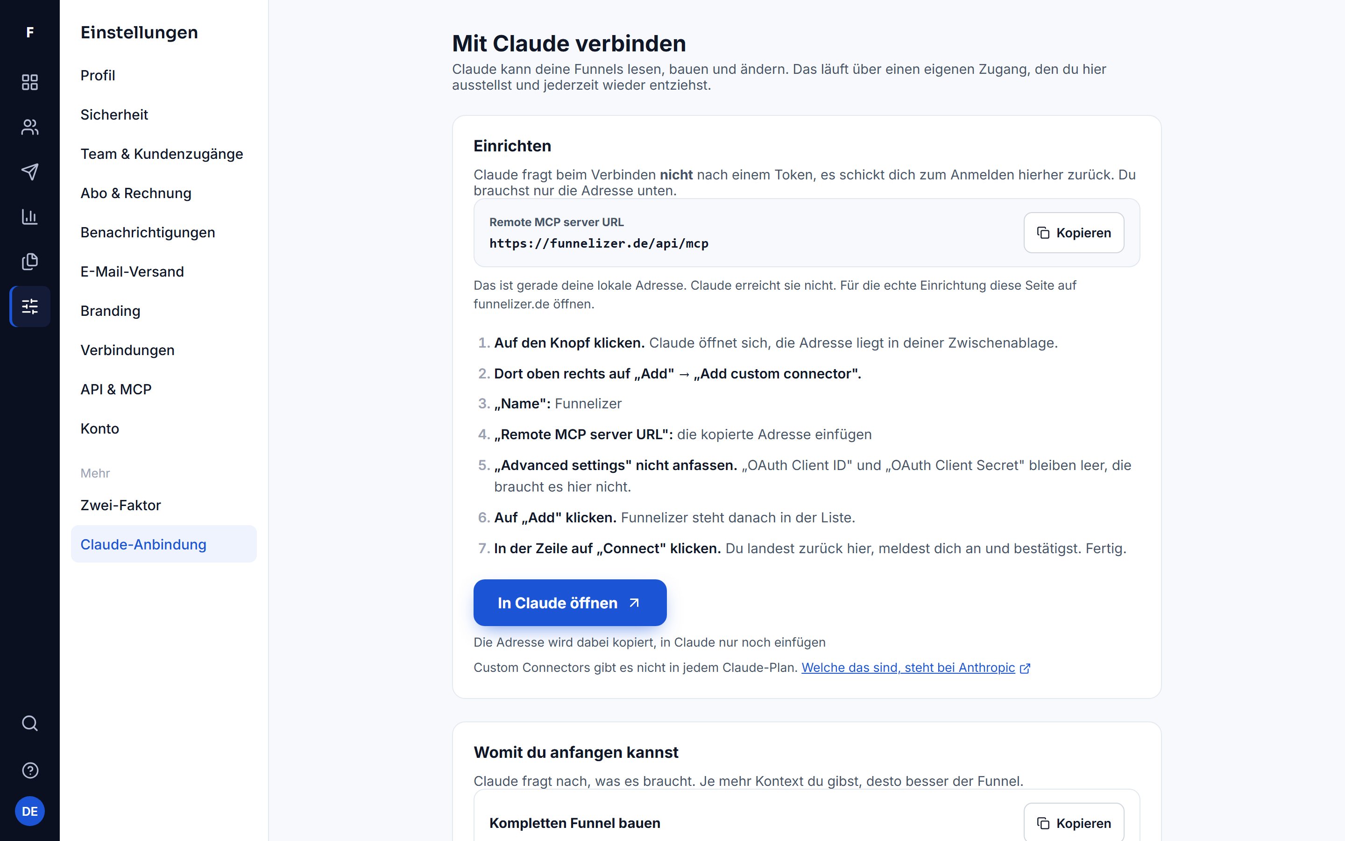Viewport: 1345px width, 841px height.
Task: Open help question mark icon
Action: 30,770
